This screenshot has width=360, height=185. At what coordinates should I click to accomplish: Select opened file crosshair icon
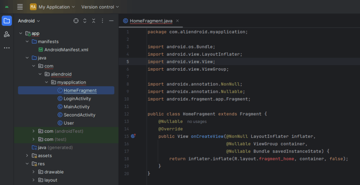pyautogui.click(x=76, y=21)
